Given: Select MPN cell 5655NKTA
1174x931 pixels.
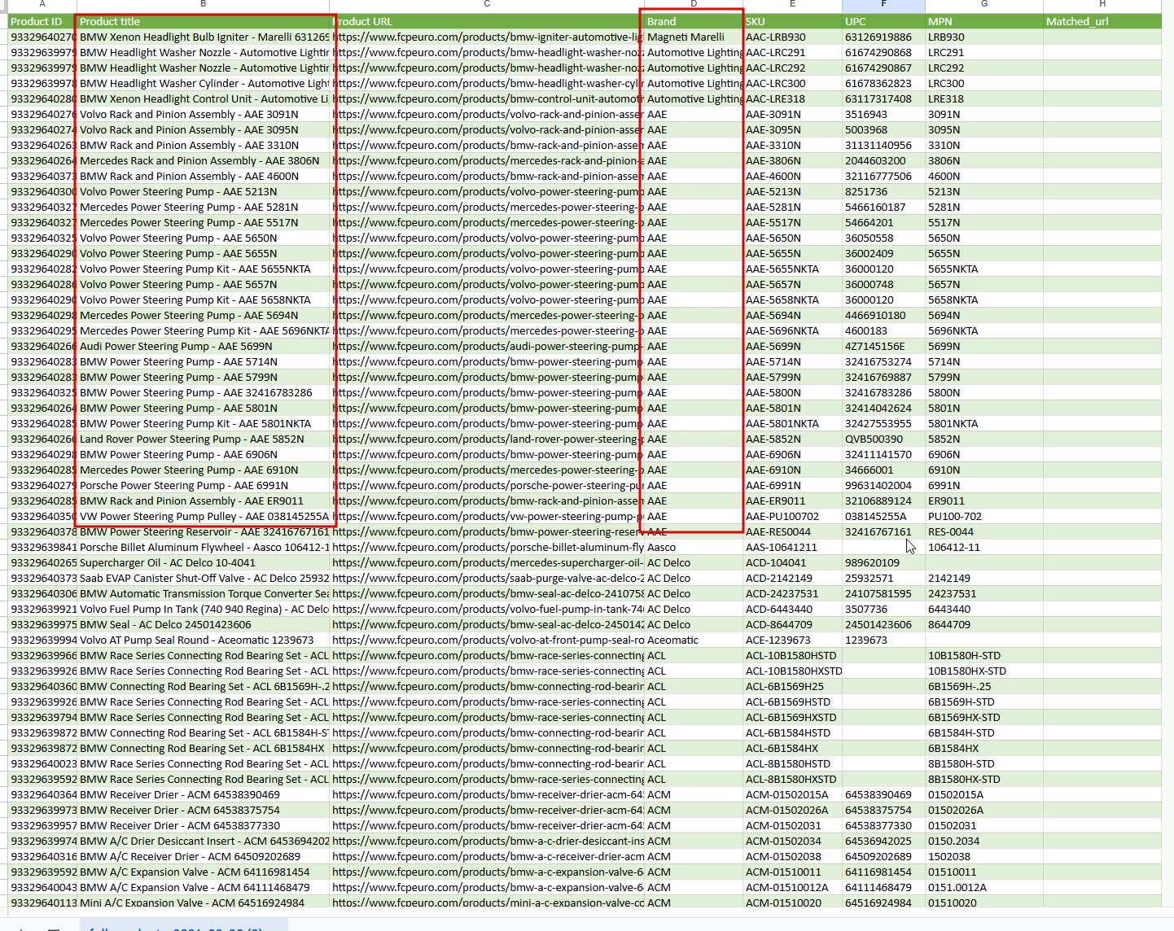Looking at the screenshot, I should click(984, 269).
